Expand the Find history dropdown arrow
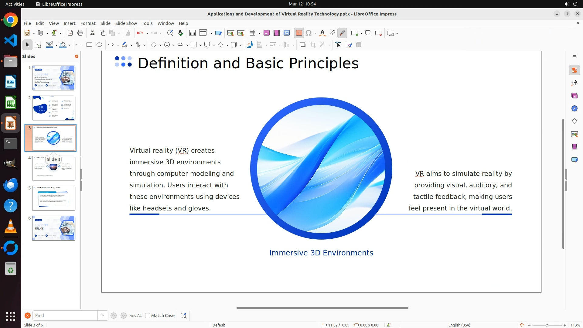This screenshot has width=583, height=328. point(103,316)
